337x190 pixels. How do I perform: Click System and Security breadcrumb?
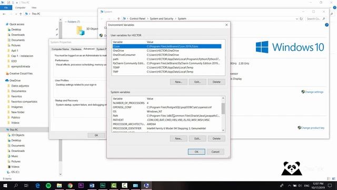point(162,19)
